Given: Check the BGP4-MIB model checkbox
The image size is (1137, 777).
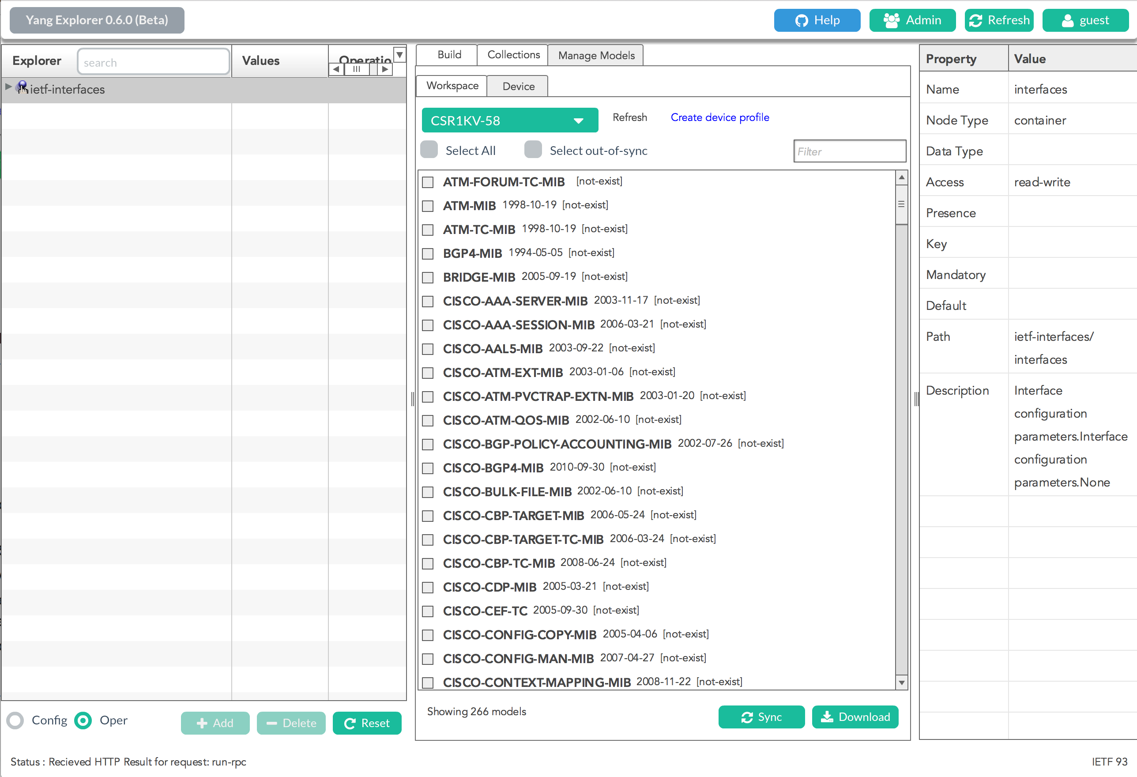Looking at the screenshot, I should pos(428,253).
